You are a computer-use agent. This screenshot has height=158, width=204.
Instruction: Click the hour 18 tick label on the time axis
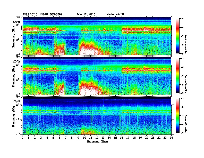point(134,138)
